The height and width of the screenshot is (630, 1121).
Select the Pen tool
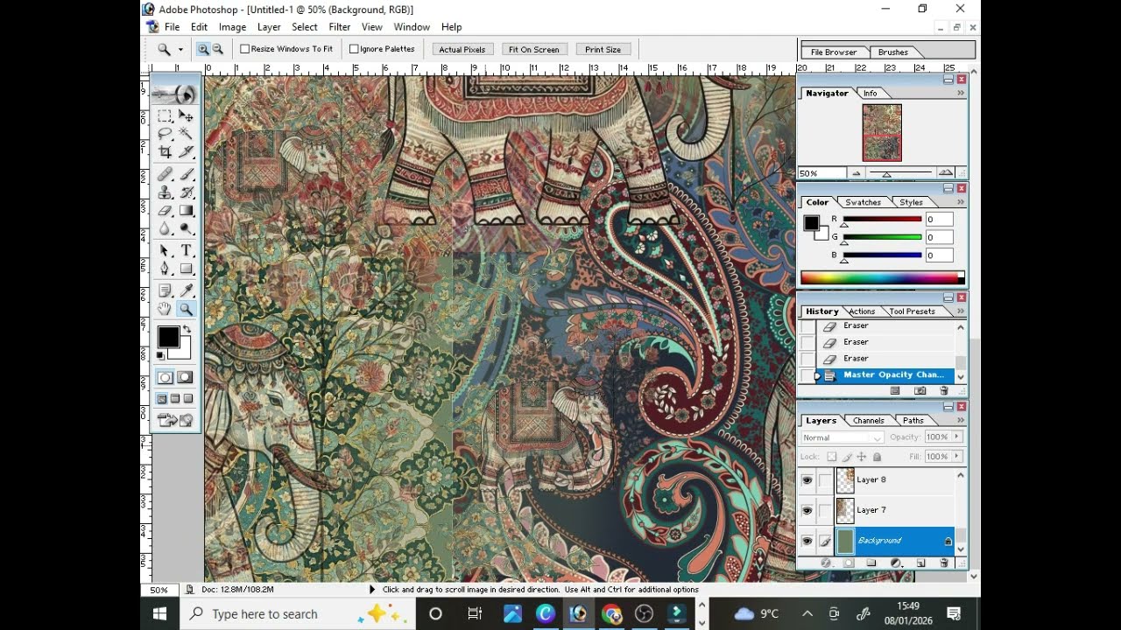[165, 269]
